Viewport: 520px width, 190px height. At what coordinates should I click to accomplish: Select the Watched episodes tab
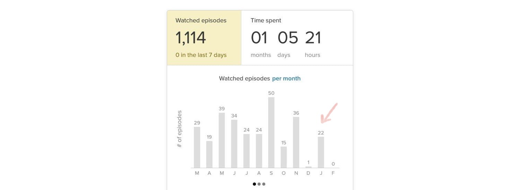point(204,38)
